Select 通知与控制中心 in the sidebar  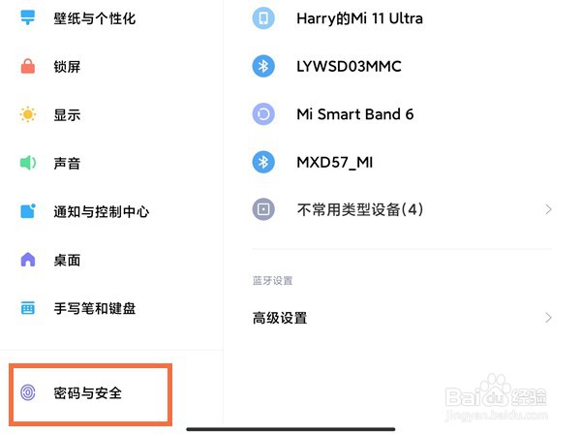102,211
